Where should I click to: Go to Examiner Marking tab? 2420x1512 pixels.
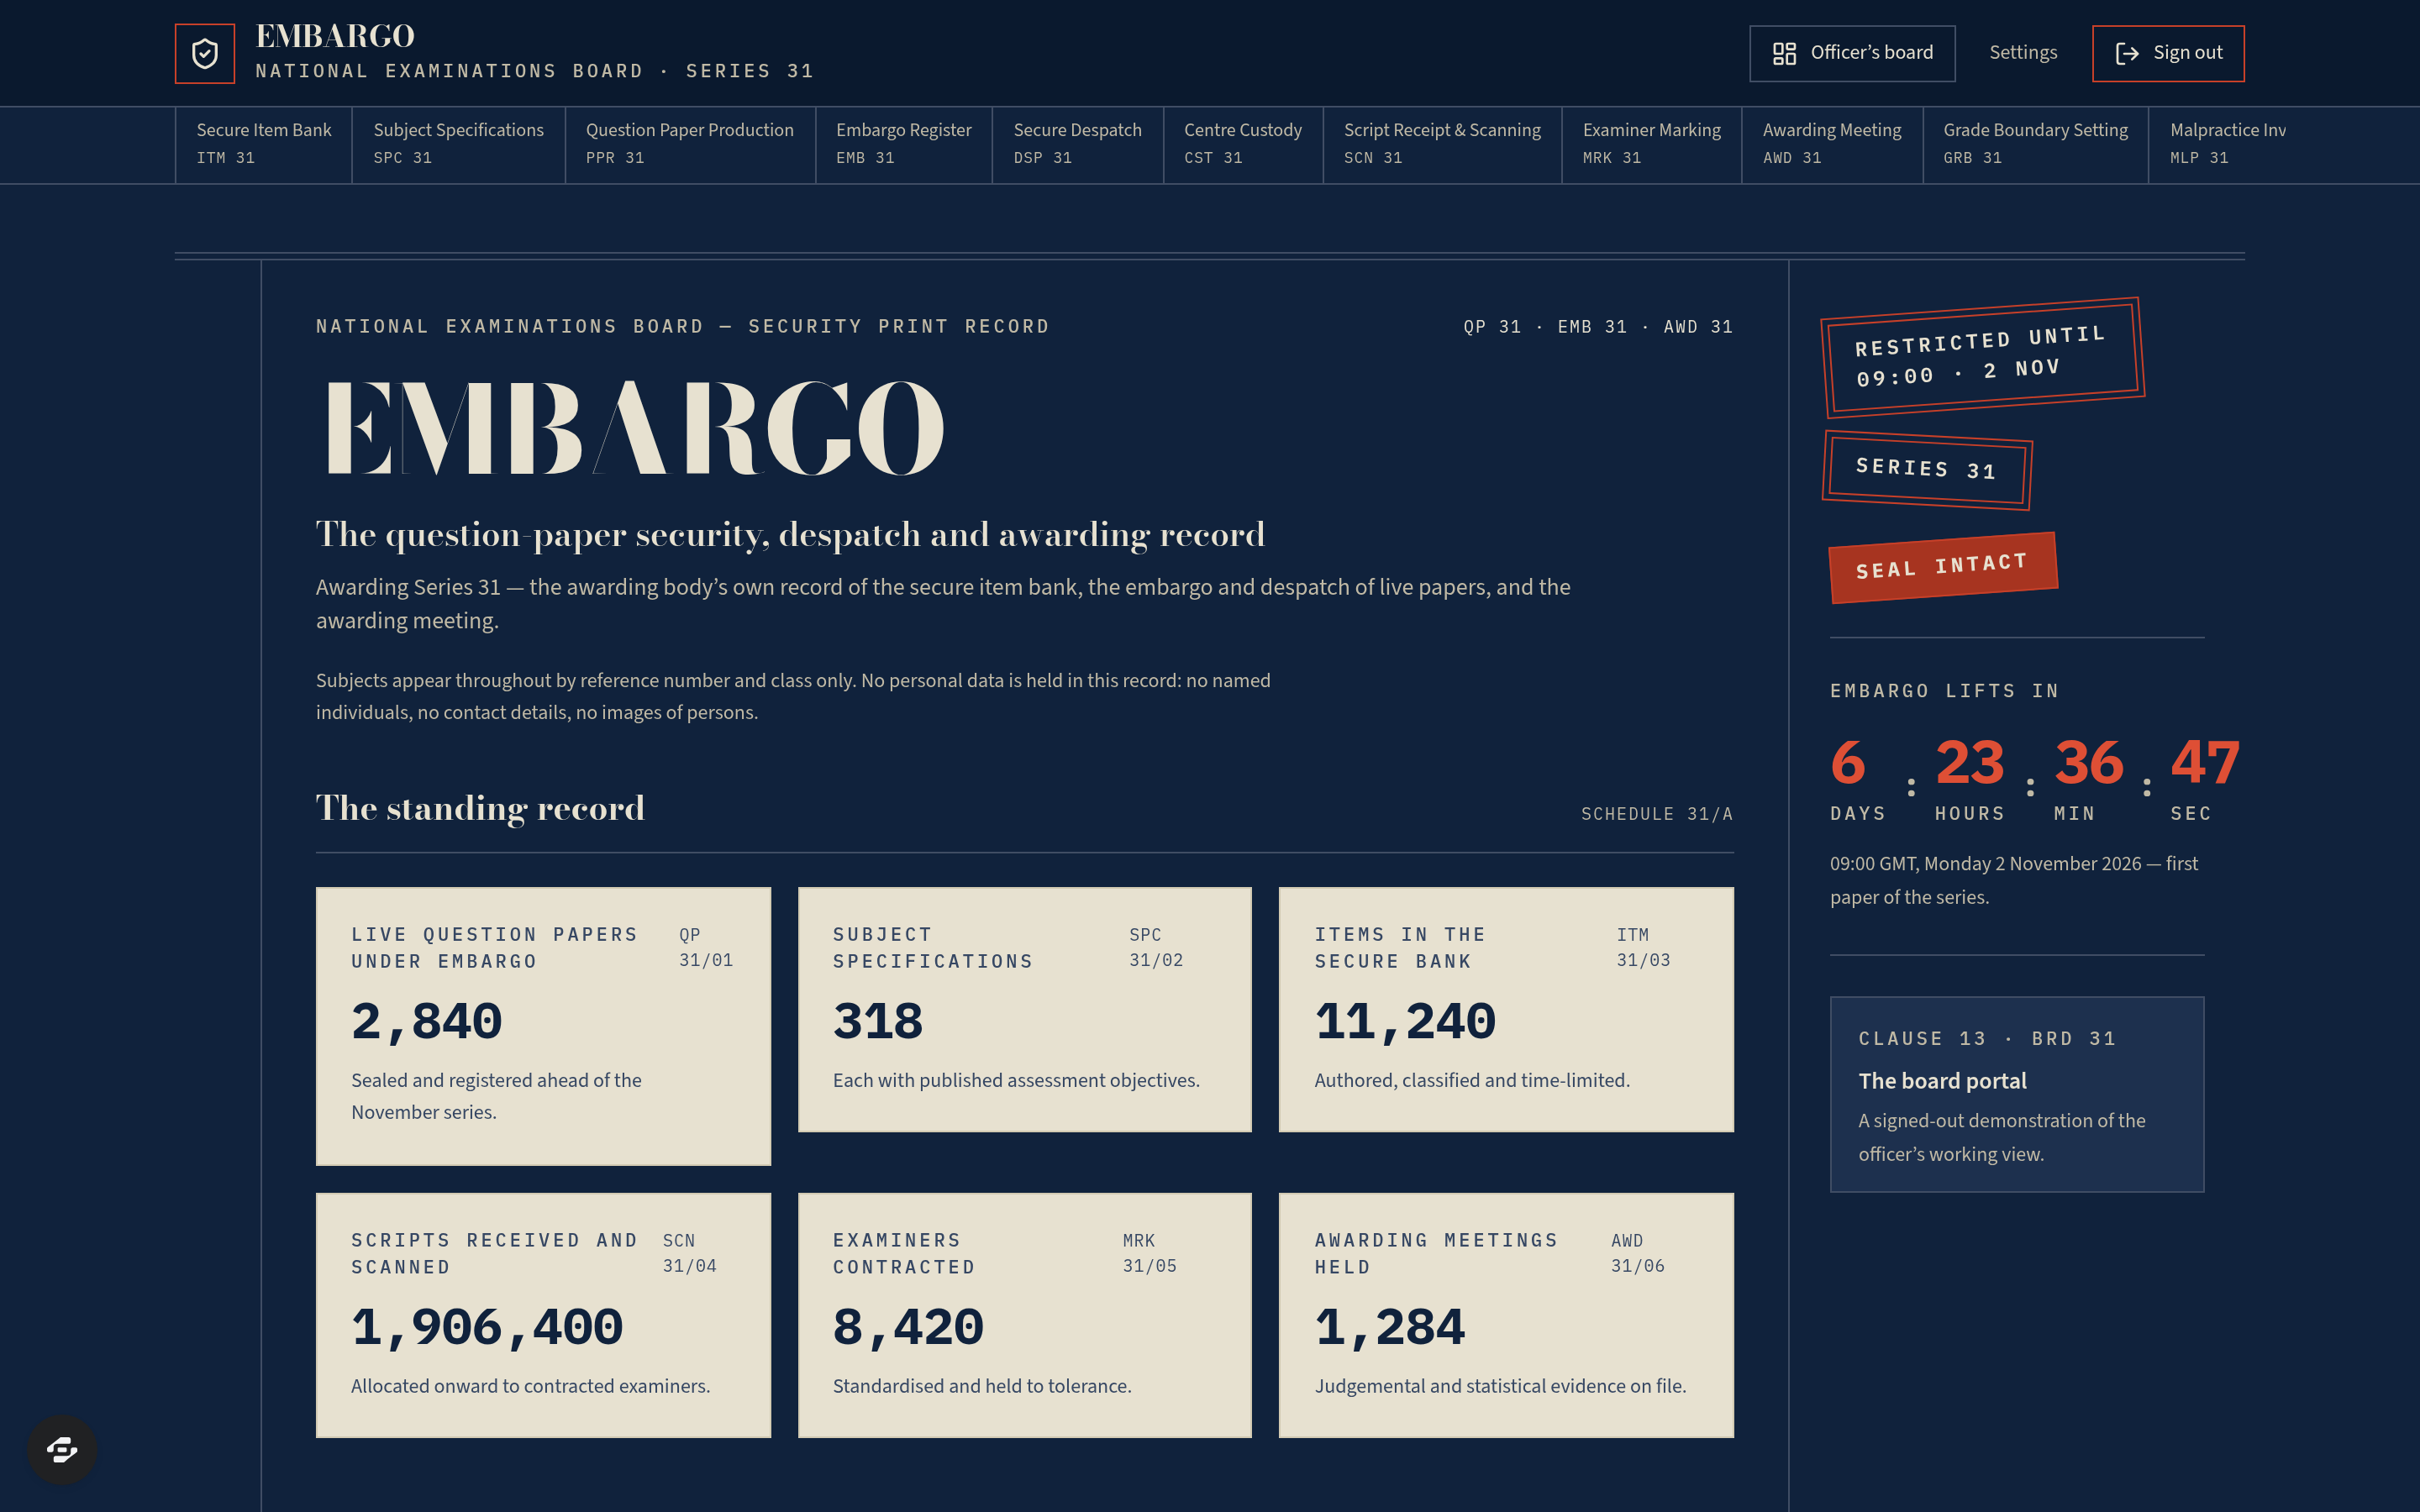pyautogui.click(x=1652, y=144)
